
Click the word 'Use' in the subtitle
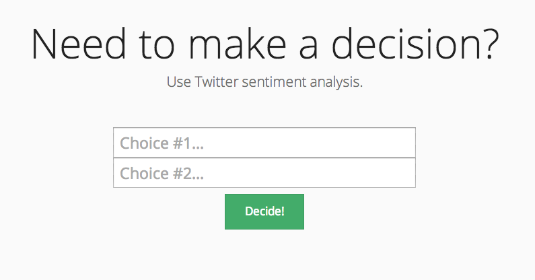coord(179,82)
